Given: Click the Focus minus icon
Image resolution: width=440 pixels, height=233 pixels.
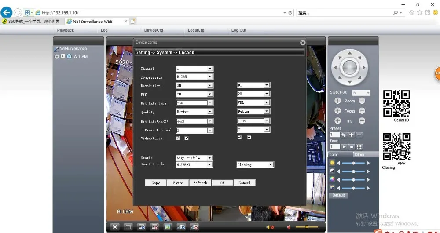Looking at the screenshot, I should point(362,111).
